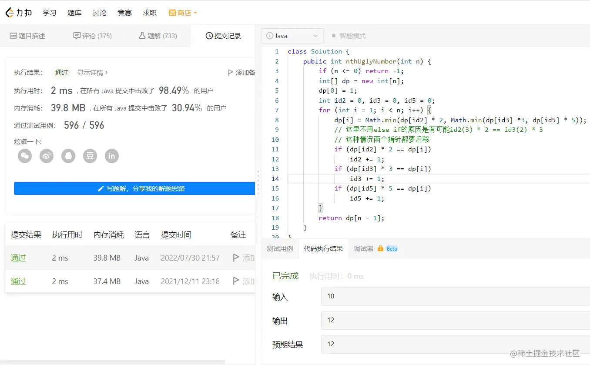Open the 求职 menu

coord(150,13)
